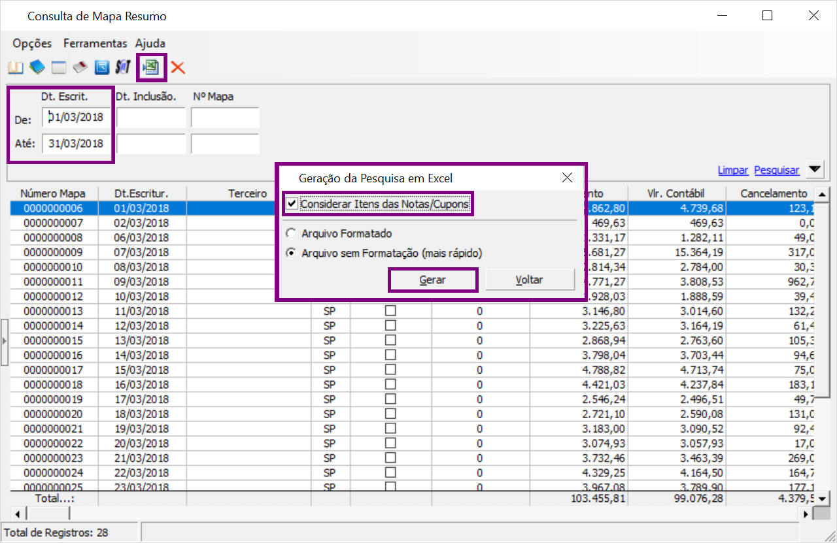The image size is (837, 543).
Task: Click Total de Registros: 28 status text
Action: point(56,533)
